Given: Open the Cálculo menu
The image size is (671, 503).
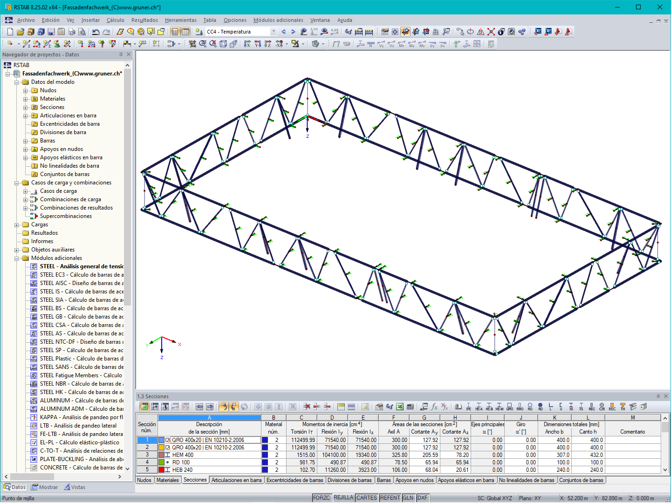Looking at the screenshot, I should coord(115,20).
